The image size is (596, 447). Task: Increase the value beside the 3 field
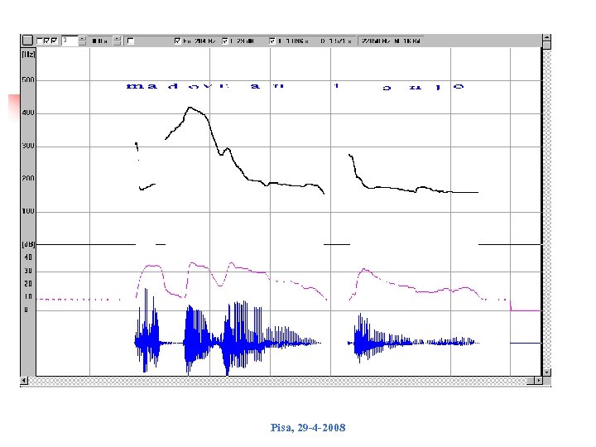pos(83,38)
